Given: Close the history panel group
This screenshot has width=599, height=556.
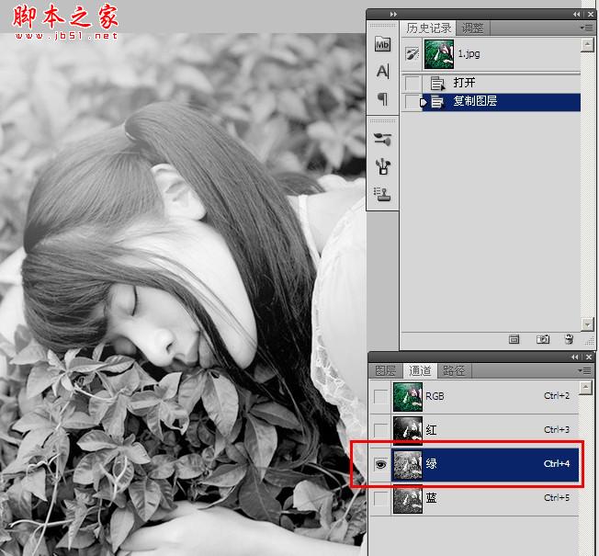Looking at the screenshot, I should [x=591, y=14].
